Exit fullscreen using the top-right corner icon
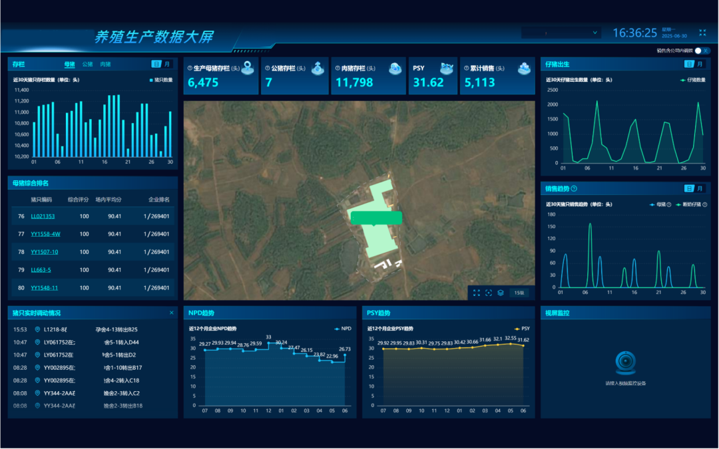The width and height of the screenshot is (719, 449). pyautogui.click(x=702, y=33)
